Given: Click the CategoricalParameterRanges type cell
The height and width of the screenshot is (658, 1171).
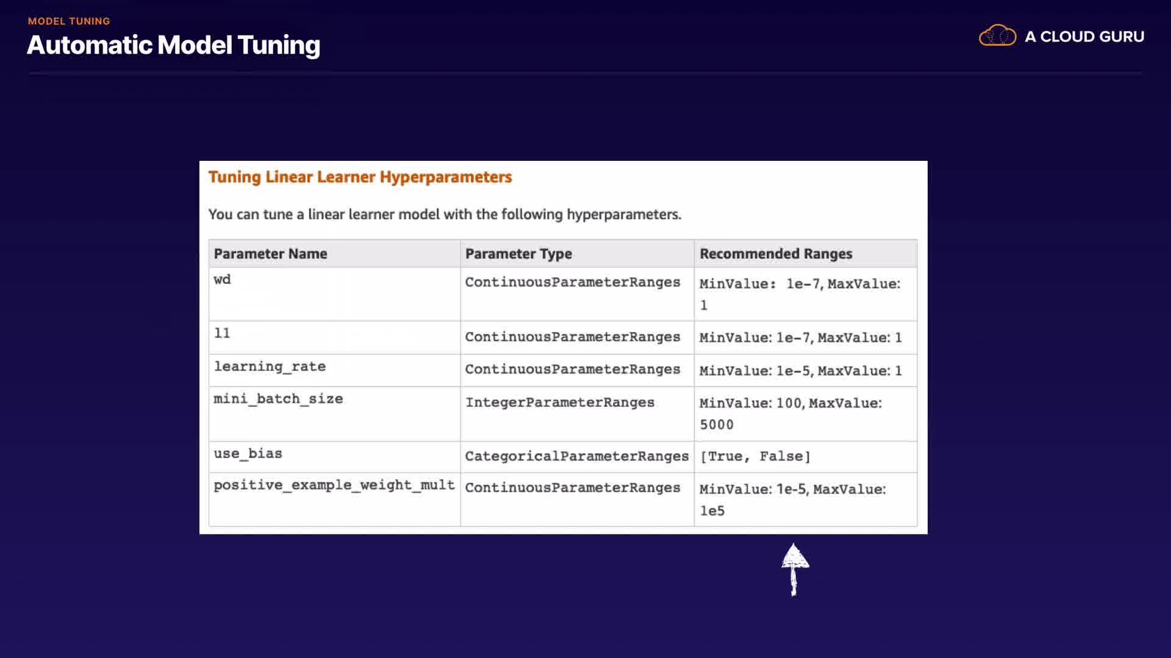Looking at the screenshot, I should click(576, 456).
